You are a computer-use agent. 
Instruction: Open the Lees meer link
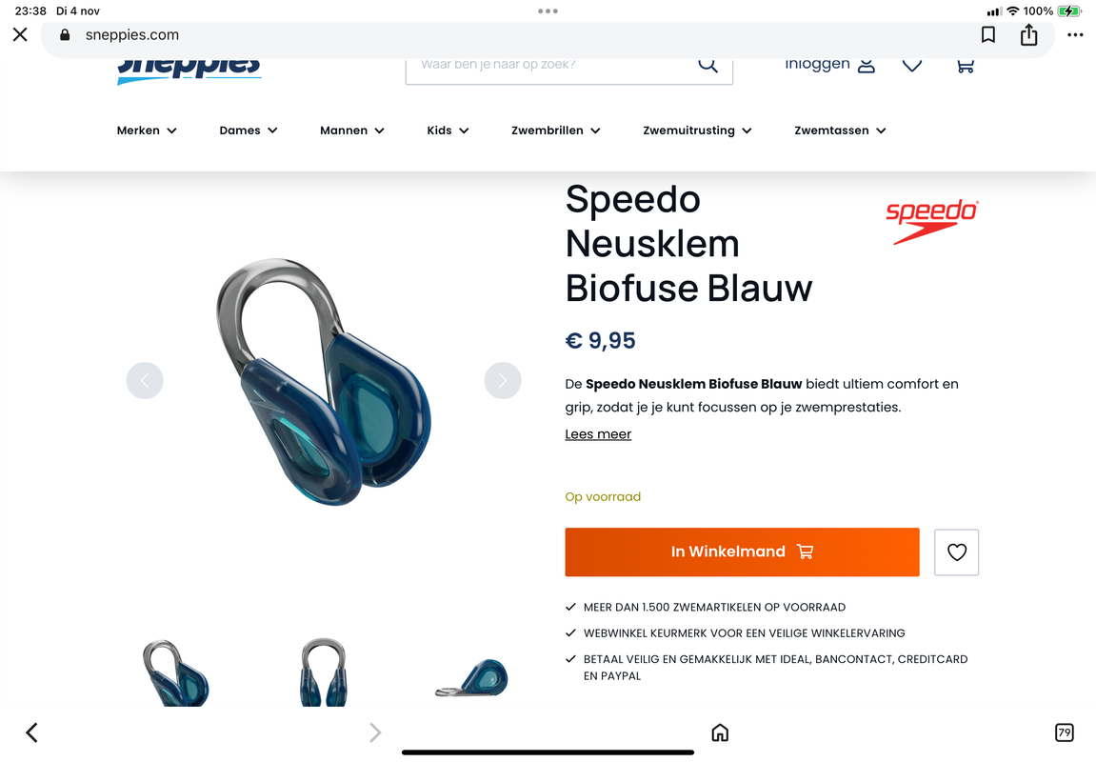598,434
